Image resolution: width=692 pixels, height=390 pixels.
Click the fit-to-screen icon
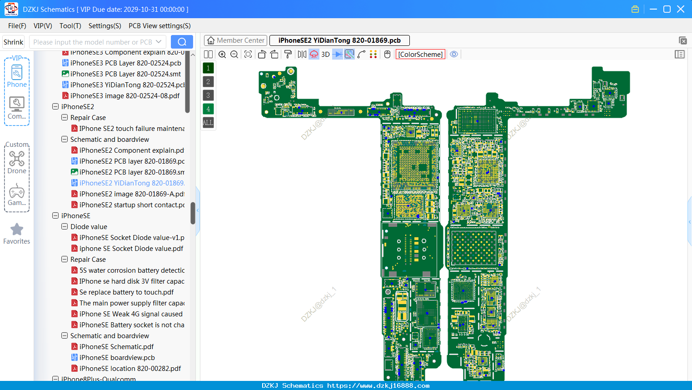point(248,55)
